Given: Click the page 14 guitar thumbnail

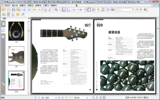Looking at the screenshot, I should [16, 56].
